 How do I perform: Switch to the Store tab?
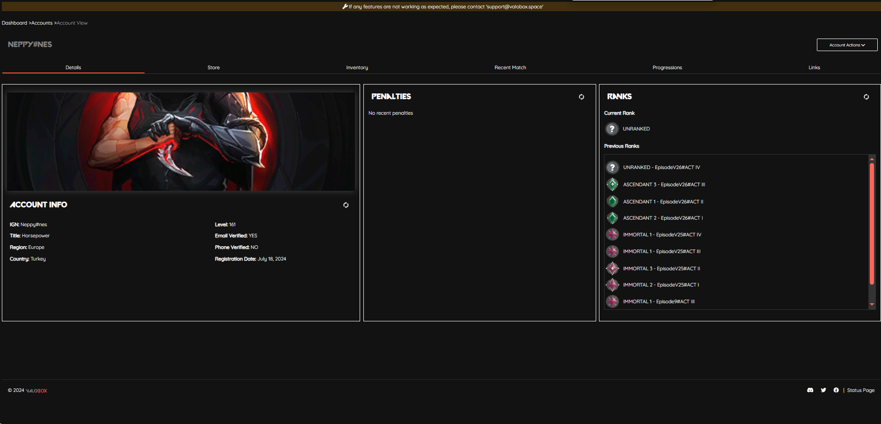pyautogui.click(x=214, y=68)
